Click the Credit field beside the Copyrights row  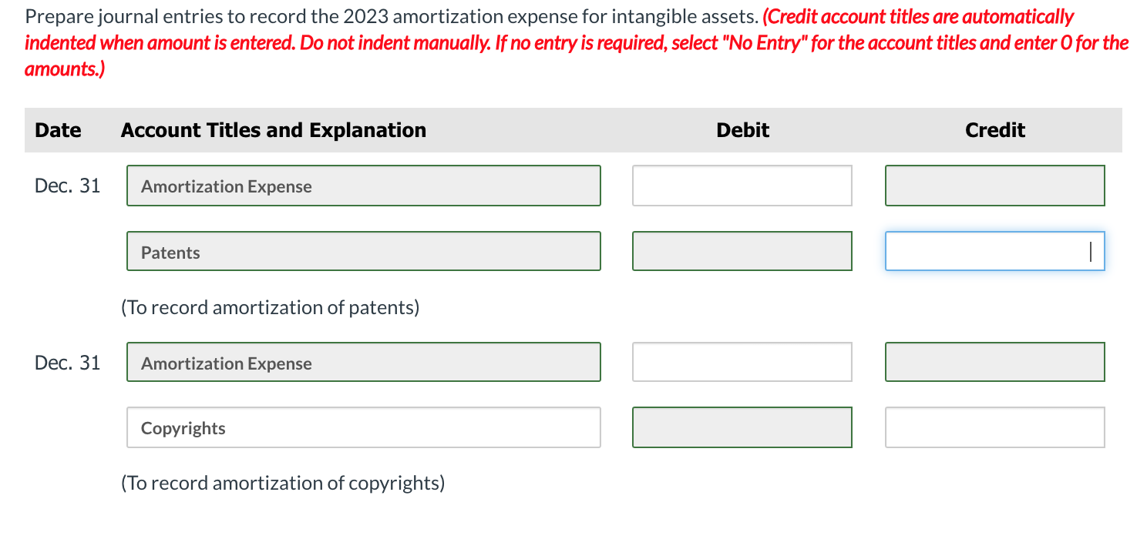coord(994,427)
